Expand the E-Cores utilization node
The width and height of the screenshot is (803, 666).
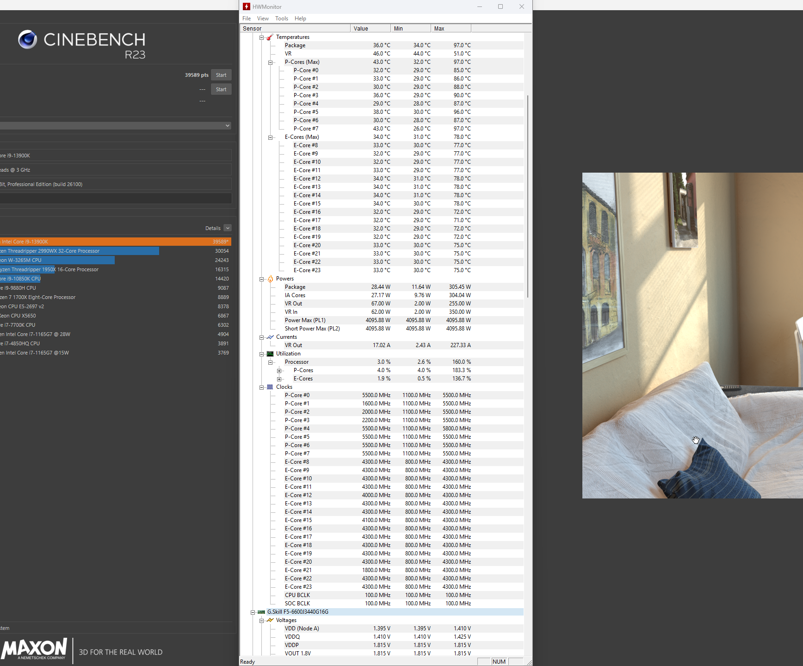pos(279,379)
